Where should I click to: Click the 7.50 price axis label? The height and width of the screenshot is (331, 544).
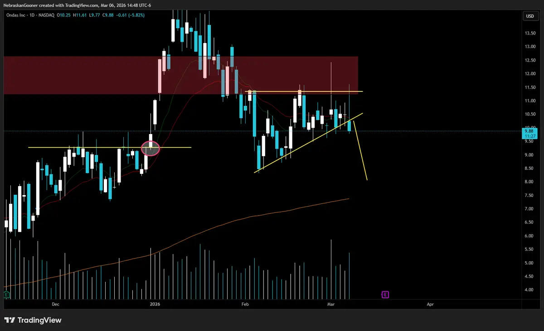pyautogui.click(x=530, y=196)
